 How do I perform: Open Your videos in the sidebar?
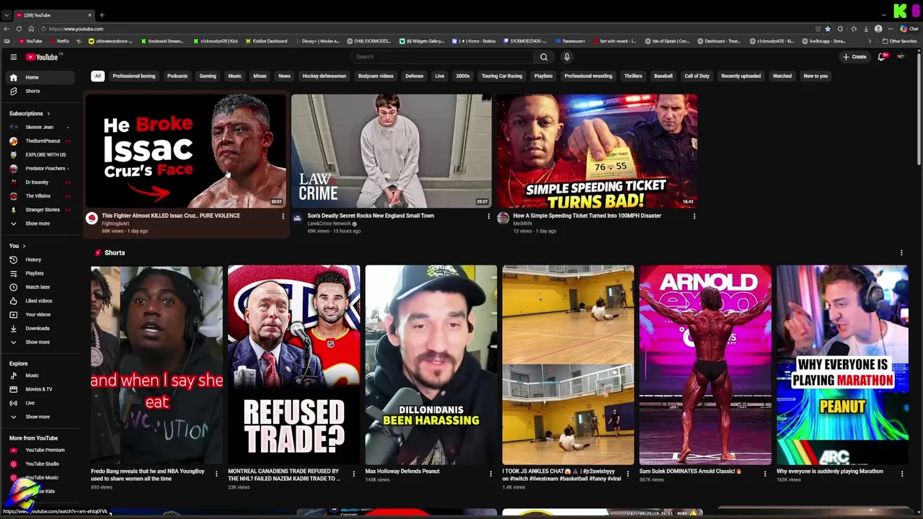[42, 314]
